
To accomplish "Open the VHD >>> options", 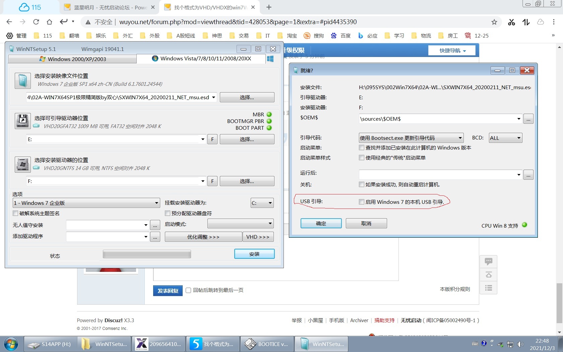I will click(x=258, y=237).
